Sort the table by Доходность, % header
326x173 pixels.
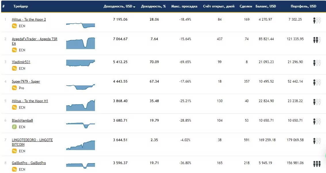(153, 6)
